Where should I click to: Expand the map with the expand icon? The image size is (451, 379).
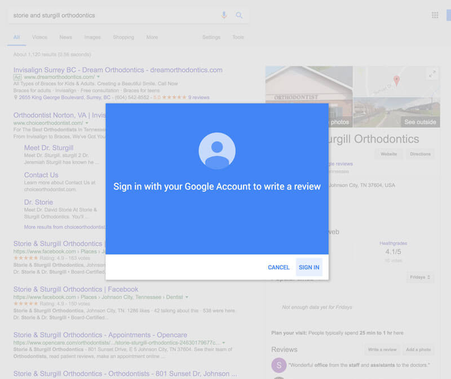point(432,74)
